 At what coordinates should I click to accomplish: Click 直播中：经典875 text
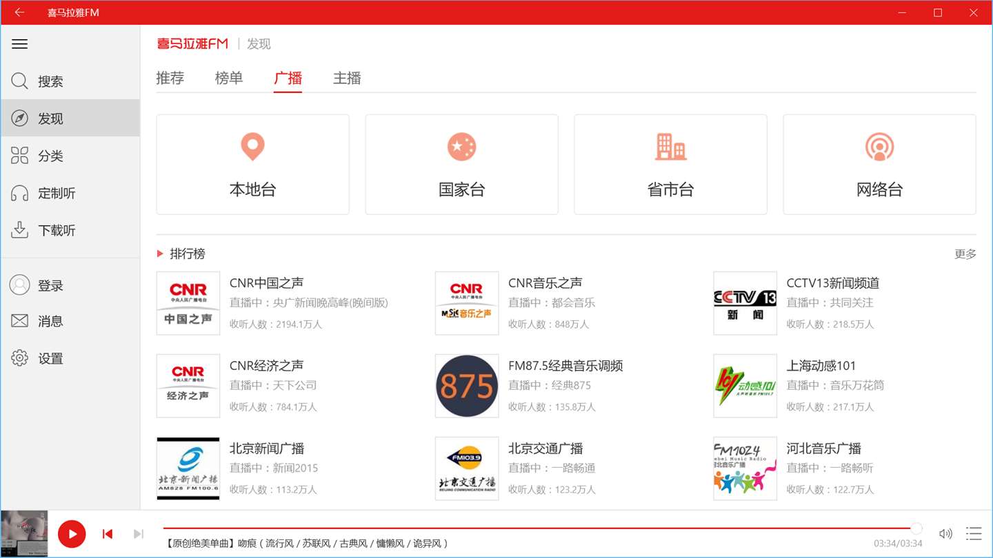click(550, 386)
